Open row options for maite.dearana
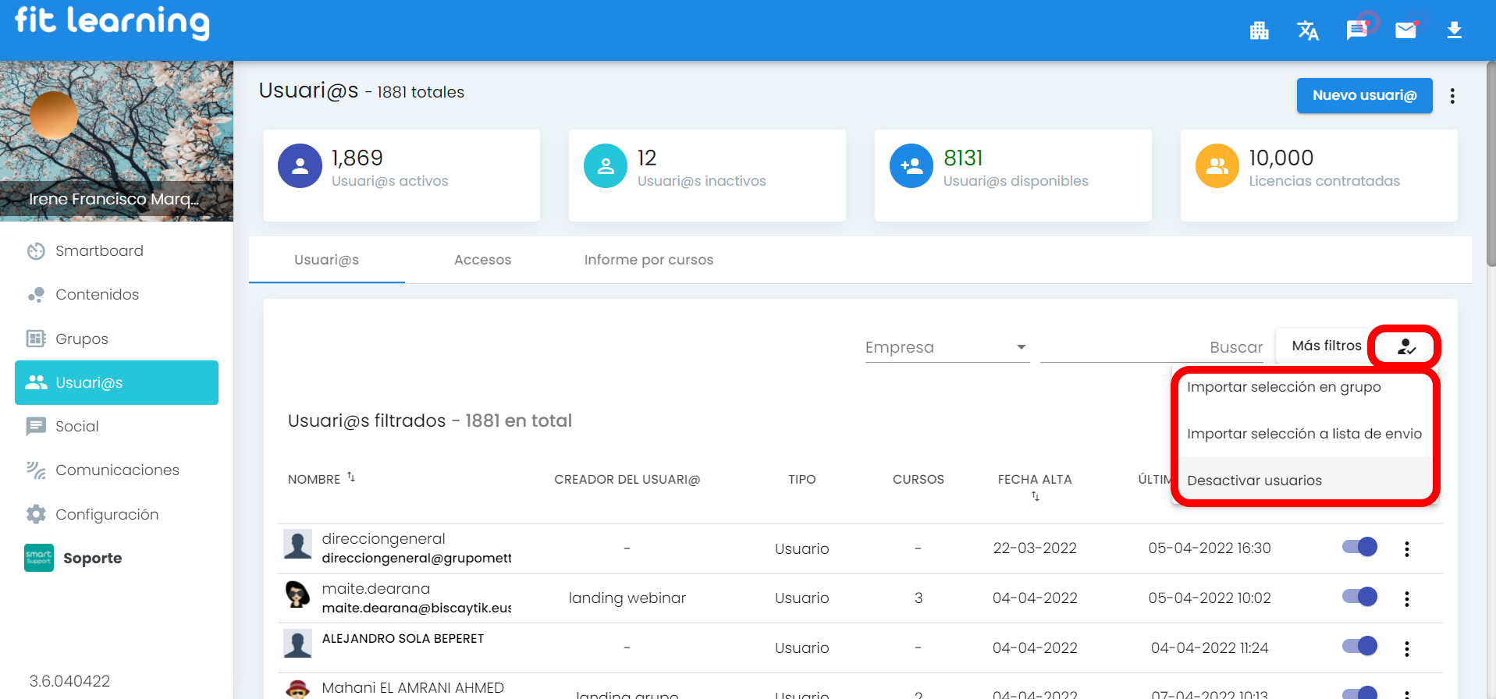 click(1406, 598)
